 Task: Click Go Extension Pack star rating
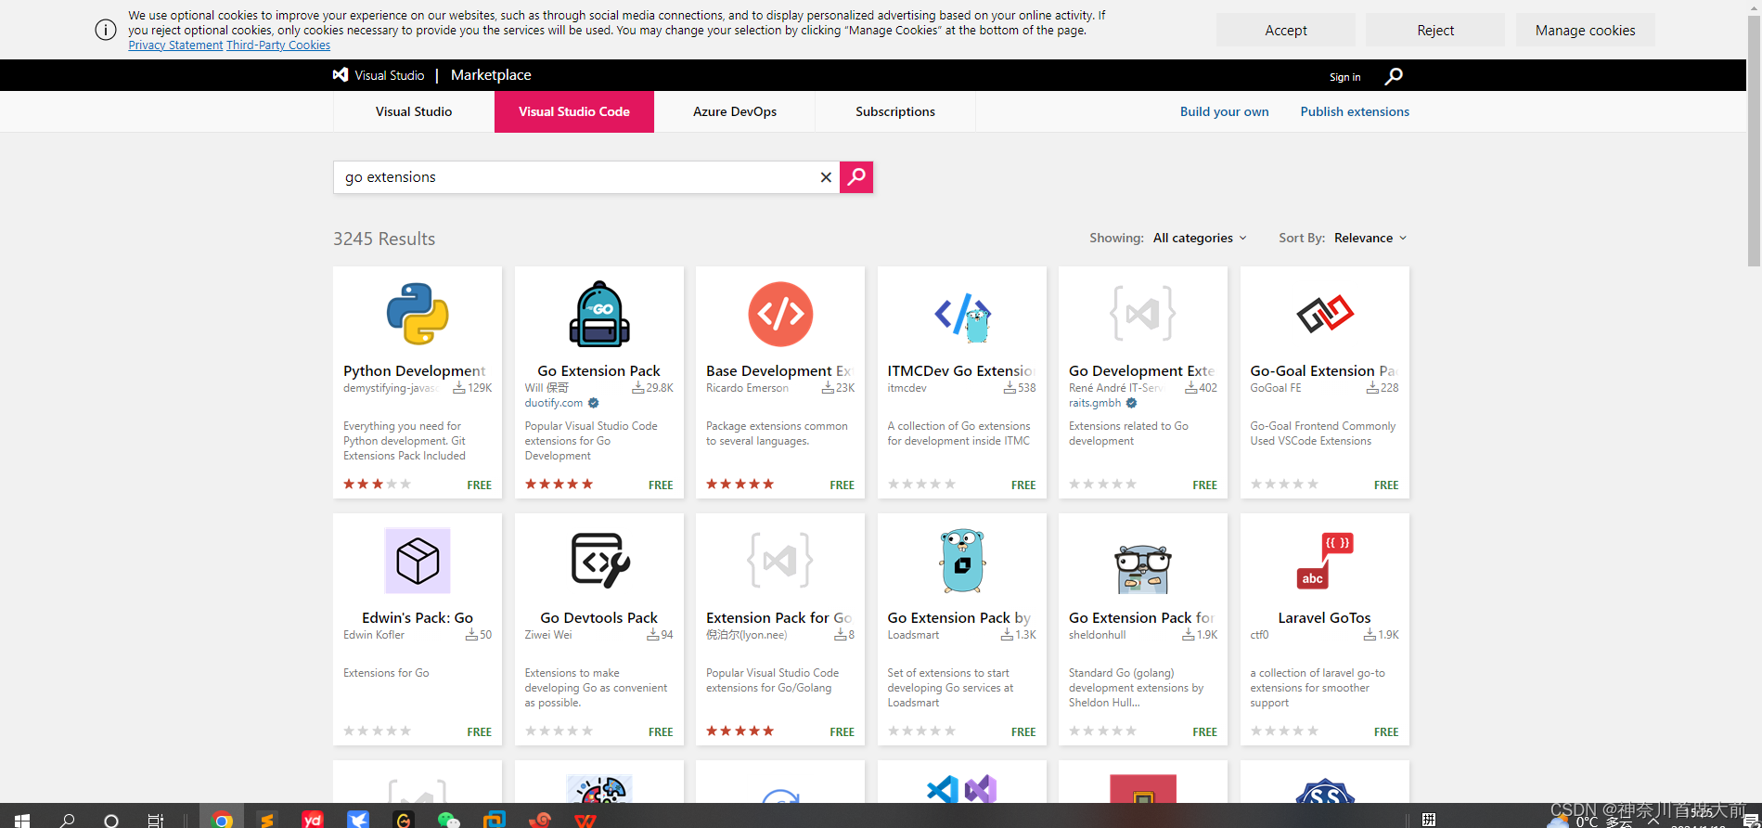[x=559, y=484]
